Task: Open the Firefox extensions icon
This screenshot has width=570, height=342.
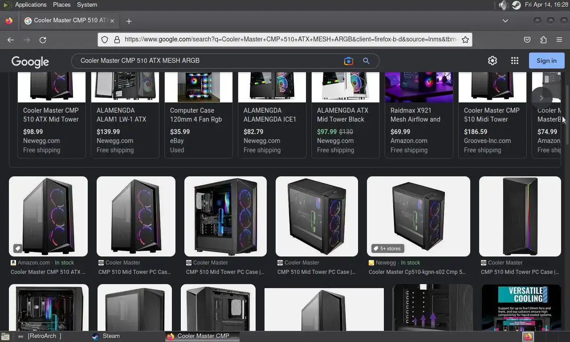Action: (543, 40)
